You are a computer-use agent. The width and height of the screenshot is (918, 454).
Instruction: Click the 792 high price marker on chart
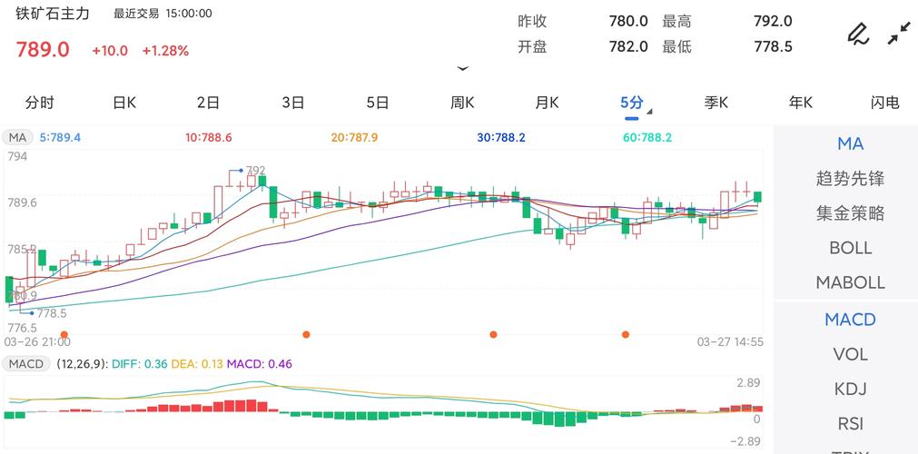(255, 170)
